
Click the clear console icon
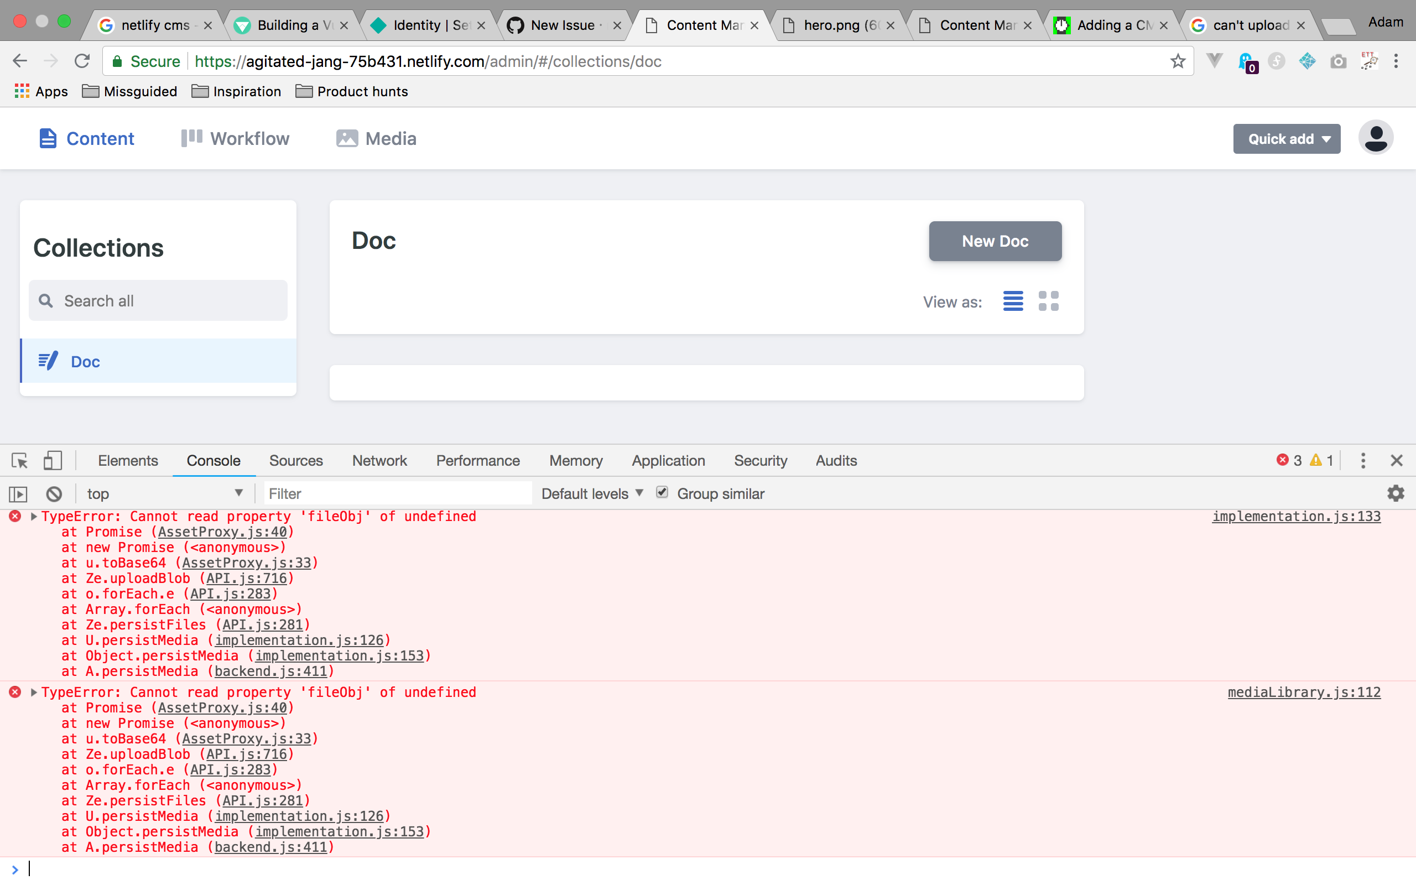pyautogui.click(x=54, y=494)
